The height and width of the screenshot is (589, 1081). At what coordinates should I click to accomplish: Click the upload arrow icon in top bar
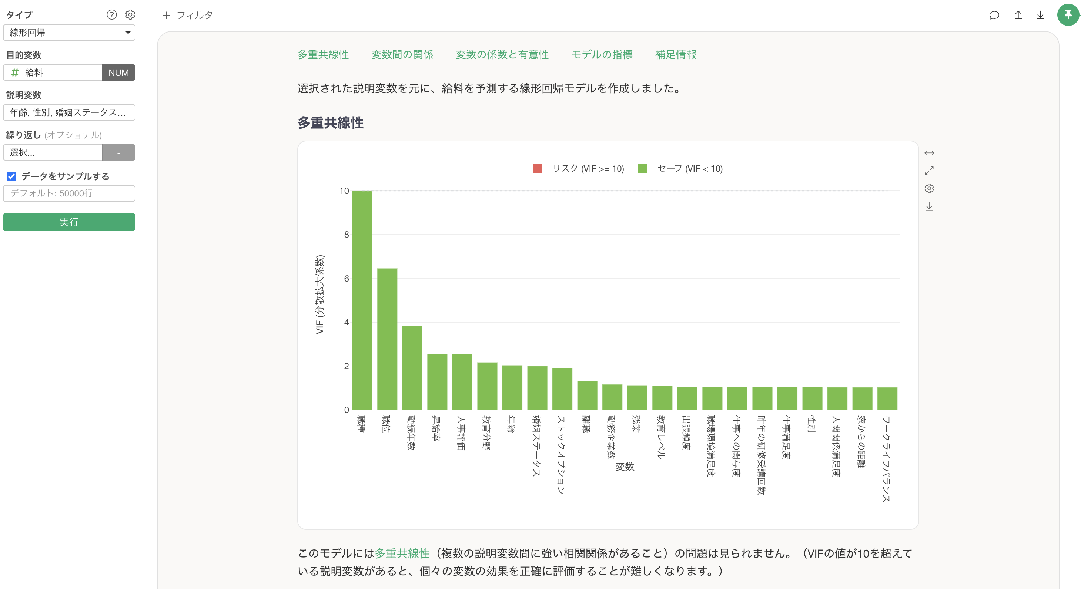point(1018,16)
